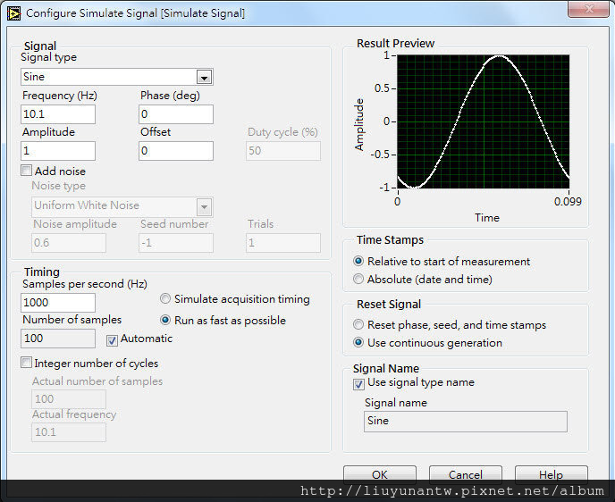This screenshot has width=615, height=502.
Task: Click the Result Preview sine graph
Action: [484, 121]
